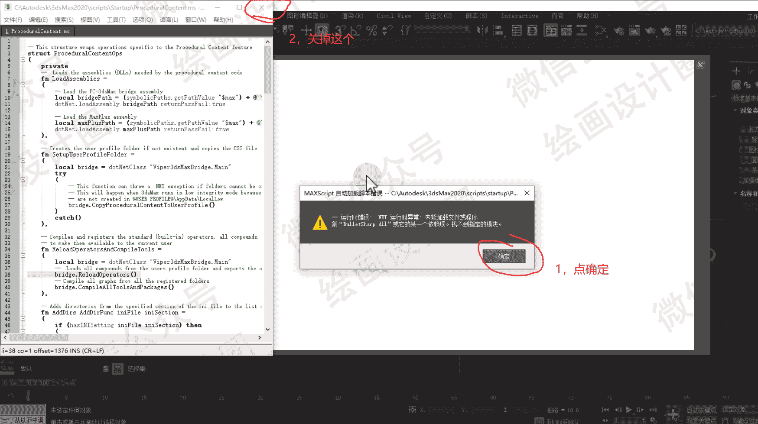
Task: Click the render setup teapot icon
Action: click(619, 30)
